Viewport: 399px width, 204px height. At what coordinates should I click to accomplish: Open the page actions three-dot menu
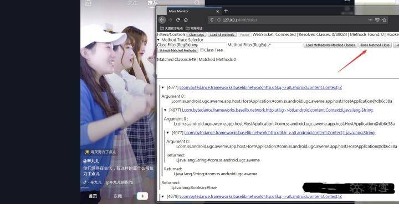370,20
